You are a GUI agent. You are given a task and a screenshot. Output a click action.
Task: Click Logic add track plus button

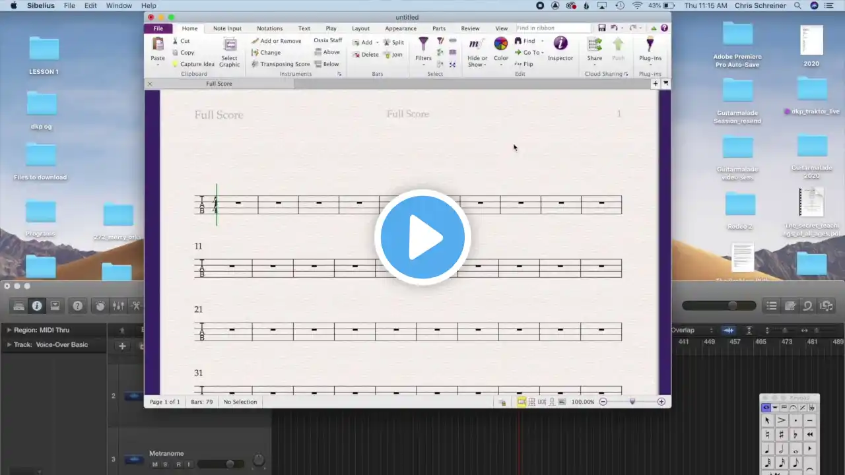(122, 346)
